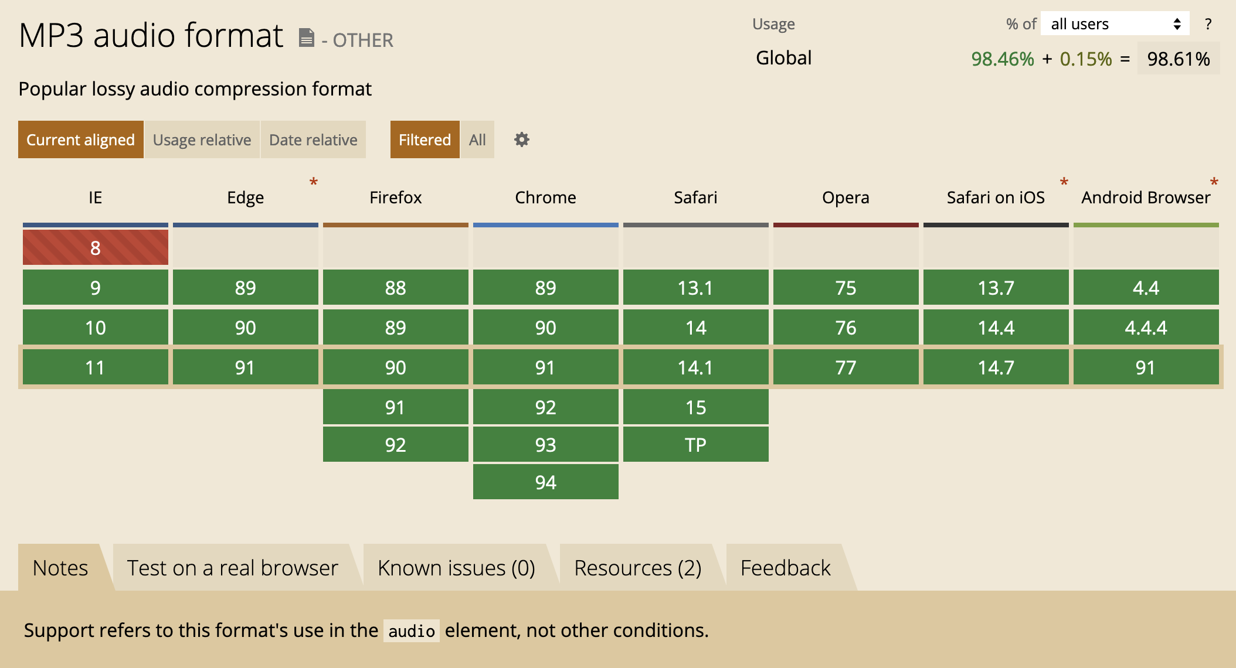Click the OTHER category link
This screenshot has height=668, width=1236.
click(x=363, y=40)
